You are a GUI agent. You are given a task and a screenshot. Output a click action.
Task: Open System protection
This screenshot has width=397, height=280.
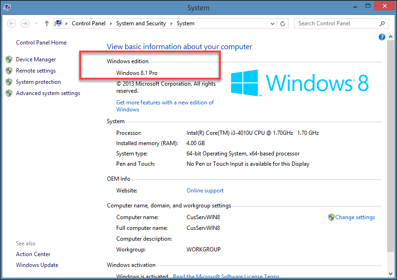[x=38, y=82]
